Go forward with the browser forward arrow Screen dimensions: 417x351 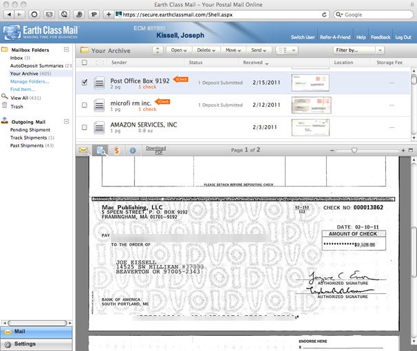(19, 14)
